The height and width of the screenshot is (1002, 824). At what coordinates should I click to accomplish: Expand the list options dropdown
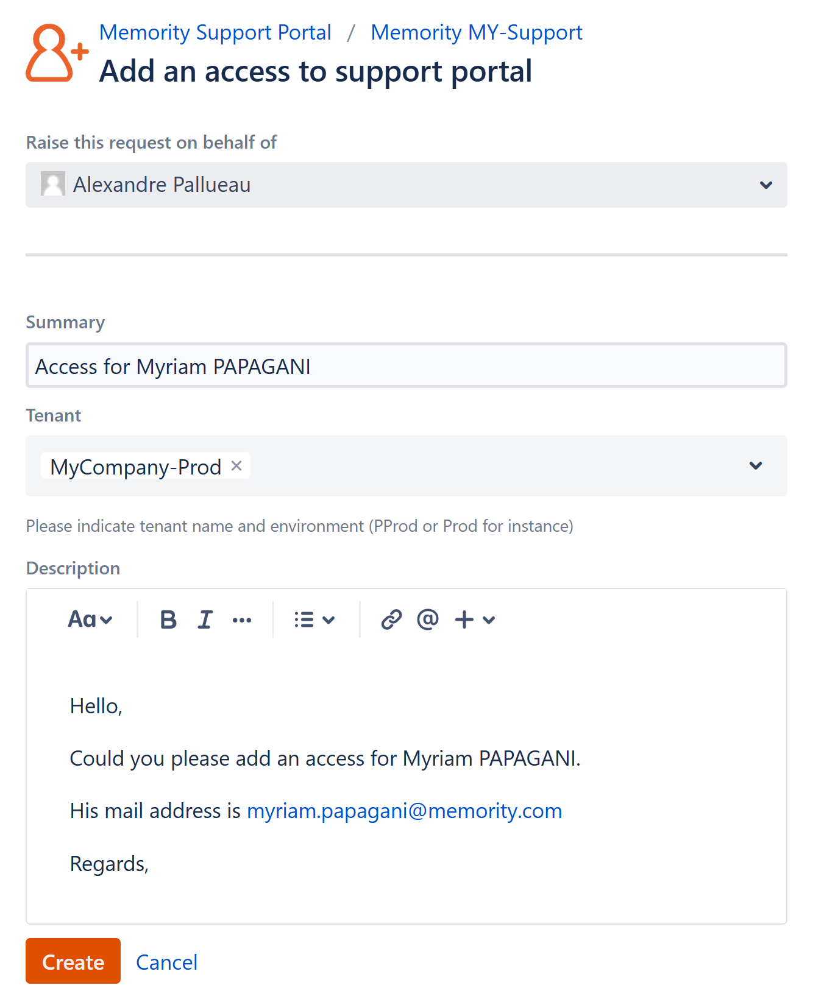[x=314, y=620]
